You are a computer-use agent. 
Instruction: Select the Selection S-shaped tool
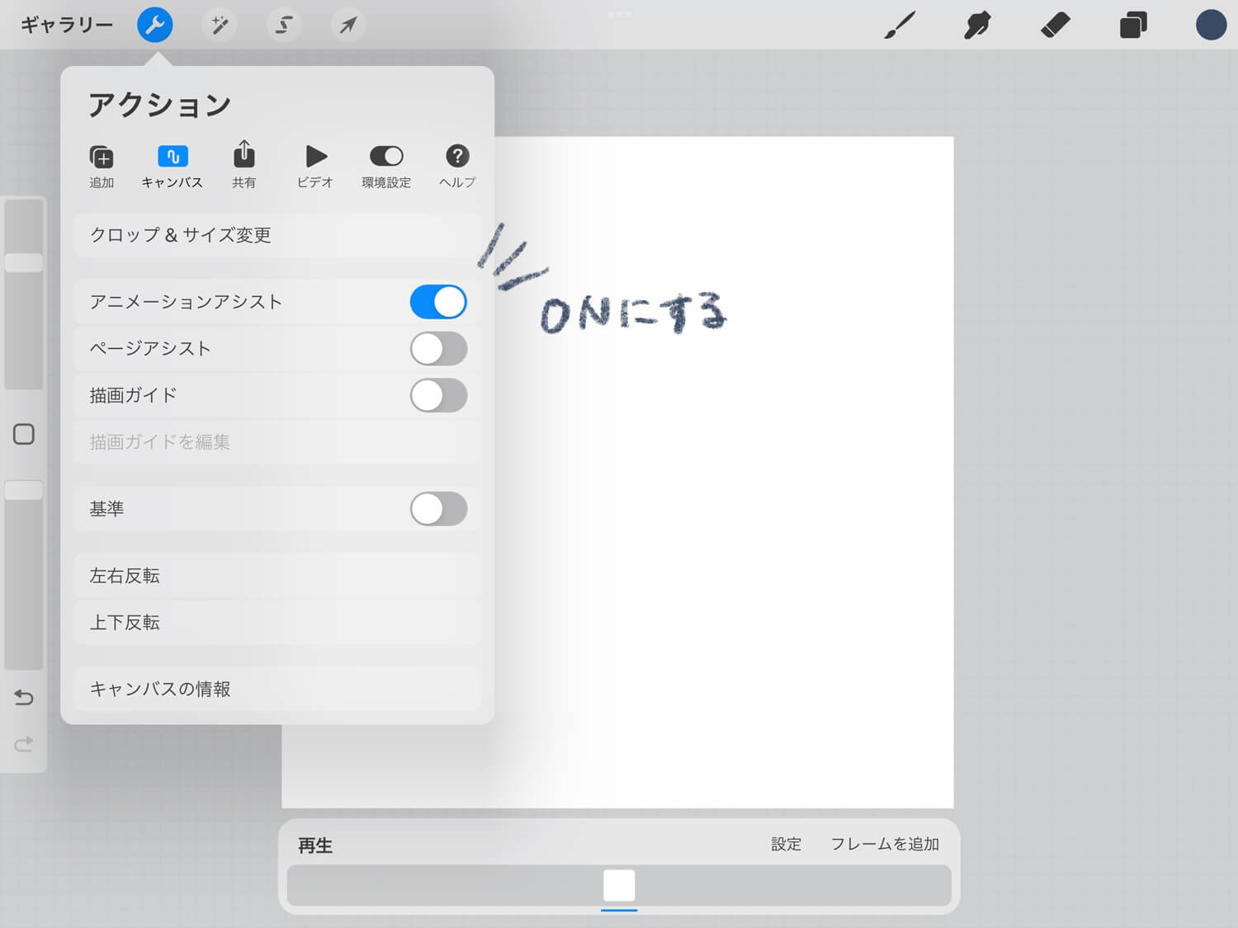pos(284,25)
